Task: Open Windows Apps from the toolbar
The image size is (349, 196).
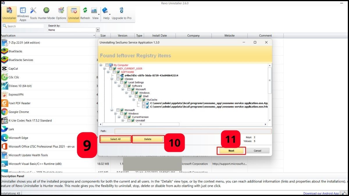Action: point(23,14)
